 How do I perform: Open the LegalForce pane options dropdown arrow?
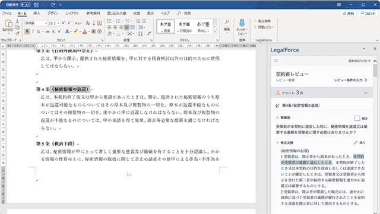click(x=364, y=49)
